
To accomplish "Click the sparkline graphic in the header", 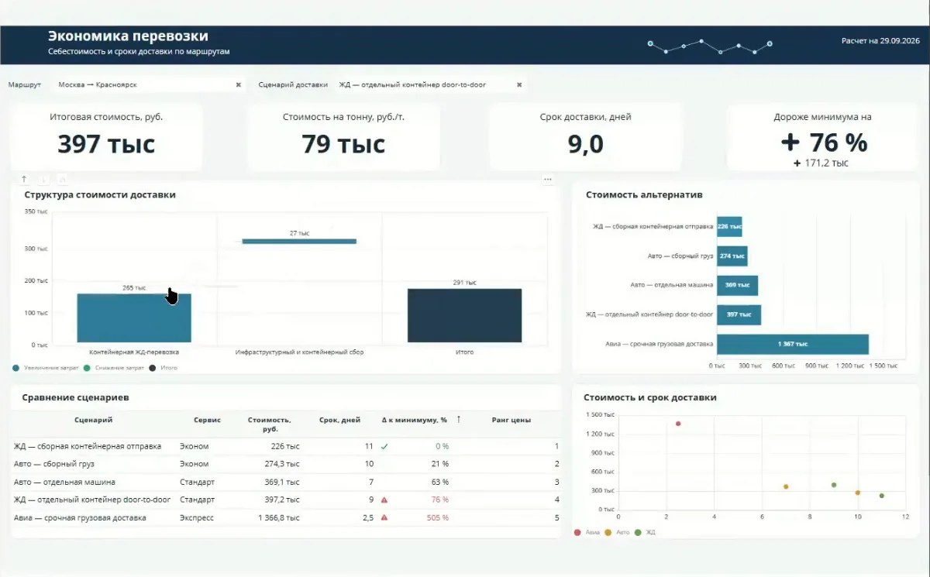I will click(710, 46).
